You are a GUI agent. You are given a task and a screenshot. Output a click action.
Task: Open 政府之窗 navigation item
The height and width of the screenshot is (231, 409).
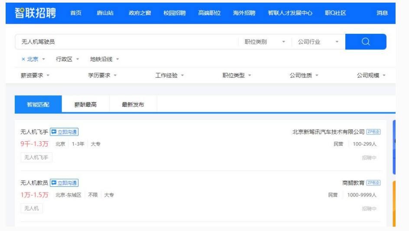(140, 13)
